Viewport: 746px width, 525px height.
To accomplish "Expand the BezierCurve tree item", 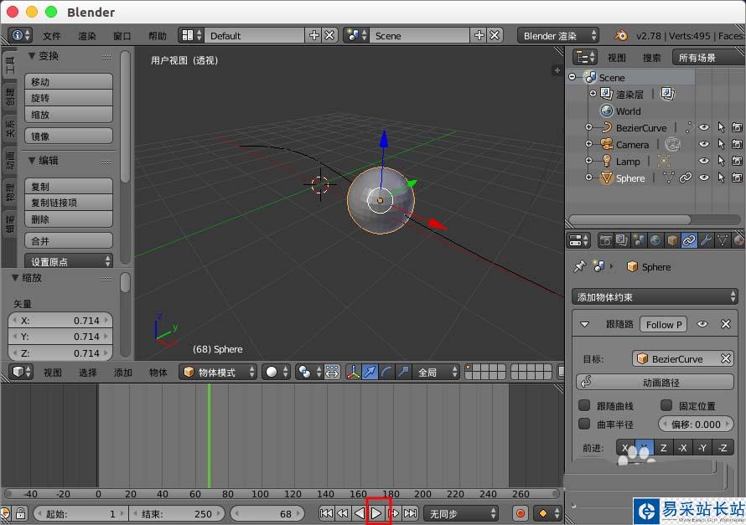I will coord(589,127).
